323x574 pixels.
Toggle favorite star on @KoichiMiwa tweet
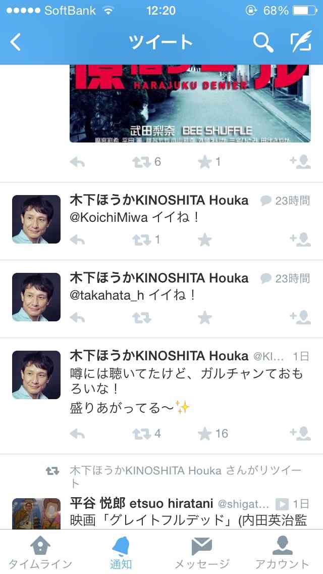pos(204,240)
